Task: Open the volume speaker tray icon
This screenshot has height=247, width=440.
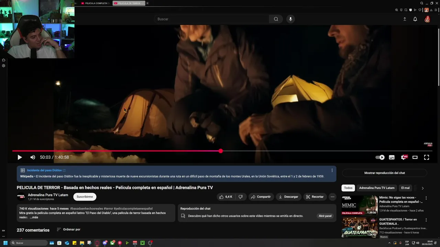Action: coord(418,243)
